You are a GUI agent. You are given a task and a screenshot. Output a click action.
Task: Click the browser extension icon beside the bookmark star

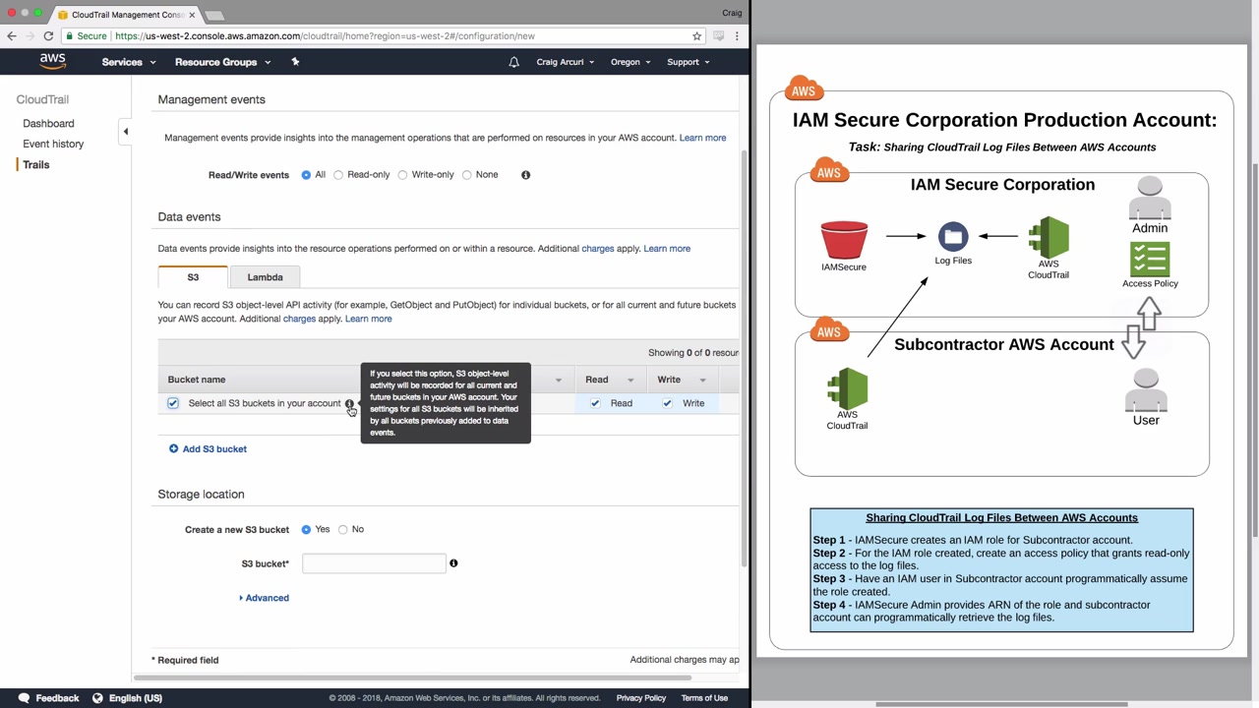(x=719, y=36)
